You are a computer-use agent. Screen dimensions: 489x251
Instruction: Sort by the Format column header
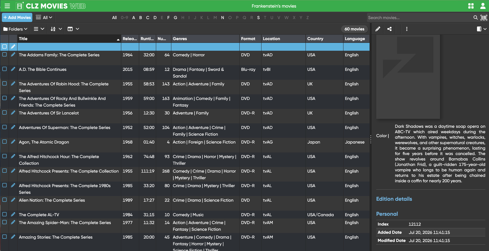pos(250,39)
